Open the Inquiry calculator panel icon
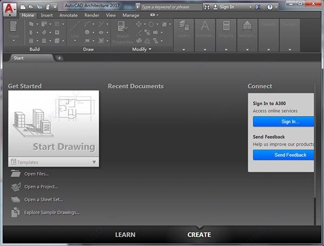The height and width of the screenshot is (246, 324). (x=226, y=25)
